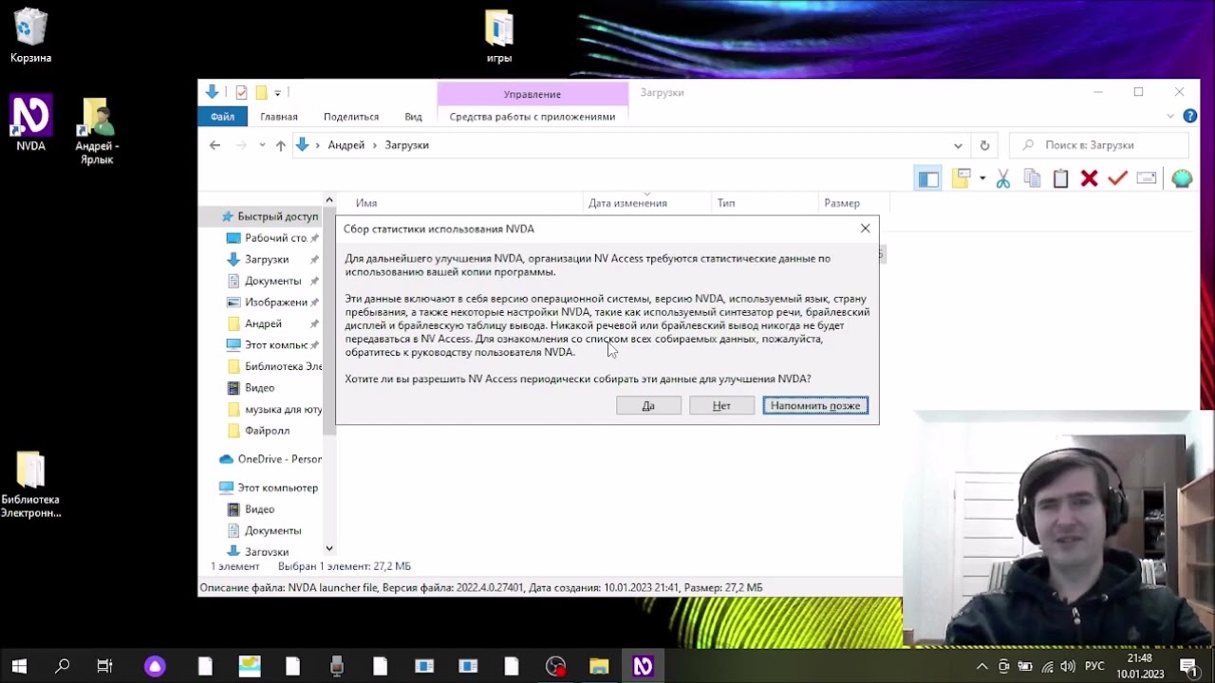Close the NVDA usage statistics dialog
Viewport: 1215px width, 683px height.
pos(865,229)
